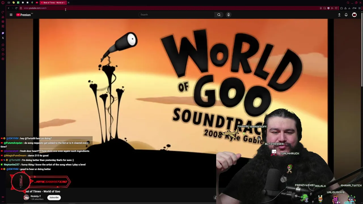363x204 pixels.
Task: Submit search with magnifier button
Action: (x=219, y=15)
